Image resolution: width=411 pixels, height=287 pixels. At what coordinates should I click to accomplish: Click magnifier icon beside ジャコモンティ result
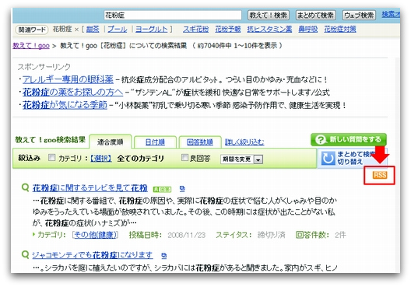(x=25, y=254)
